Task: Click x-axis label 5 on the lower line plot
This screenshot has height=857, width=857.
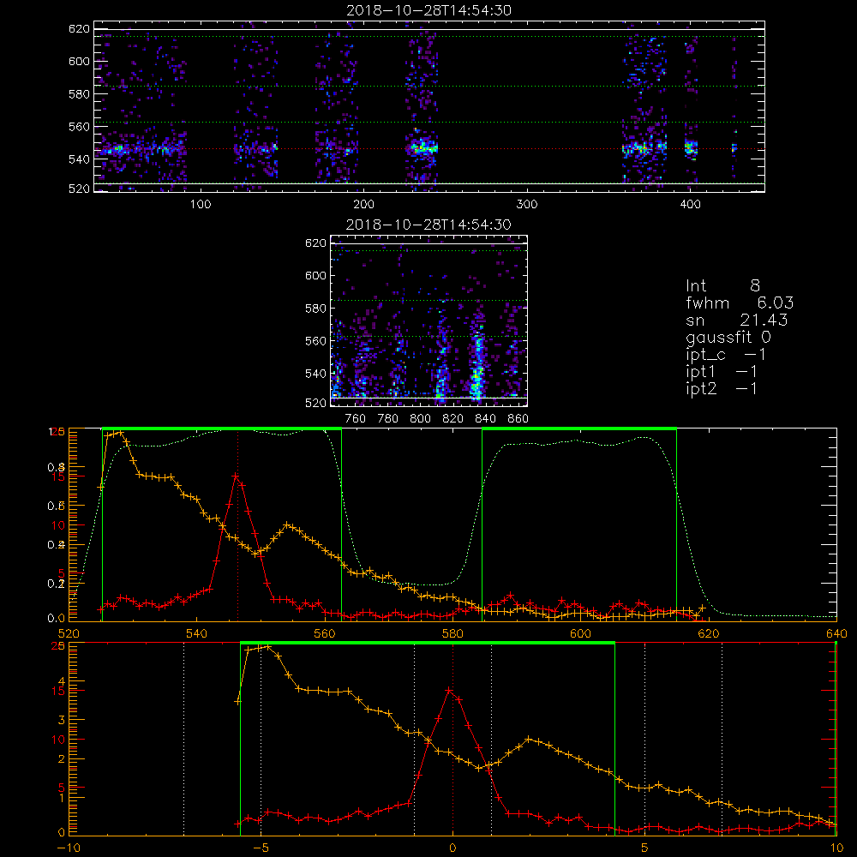Action: (x=644, y=848)
